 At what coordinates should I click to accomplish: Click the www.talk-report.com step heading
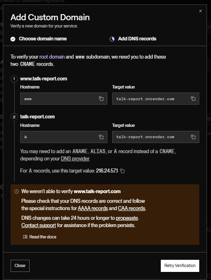pos(44,79)
